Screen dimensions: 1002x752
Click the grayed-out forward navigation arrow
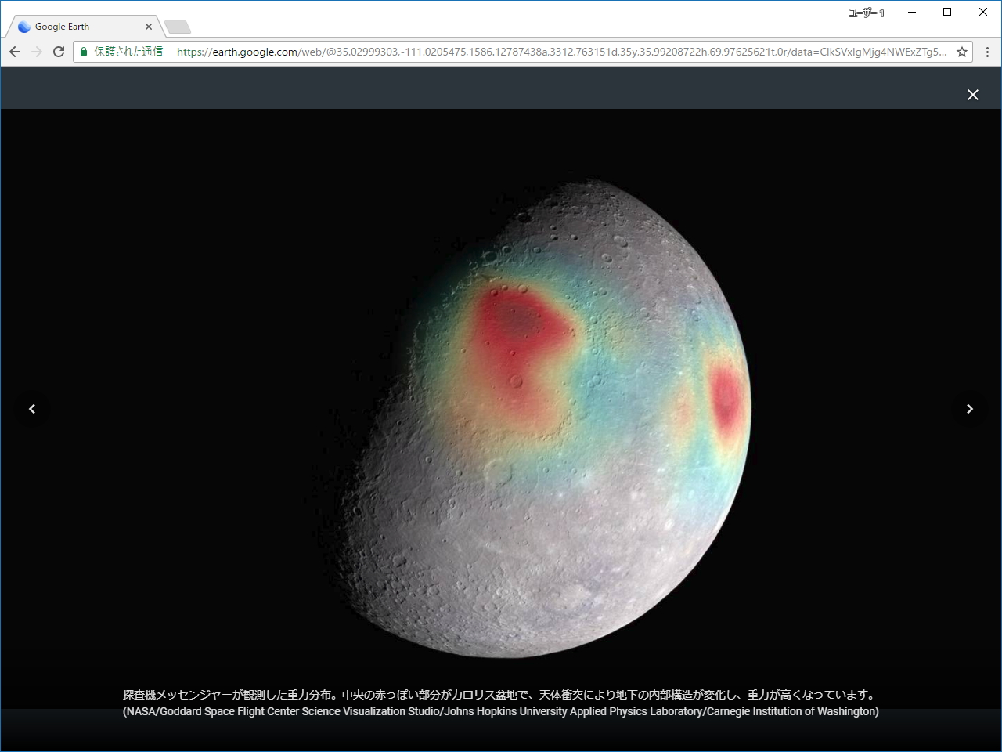[x=37, y=52]
